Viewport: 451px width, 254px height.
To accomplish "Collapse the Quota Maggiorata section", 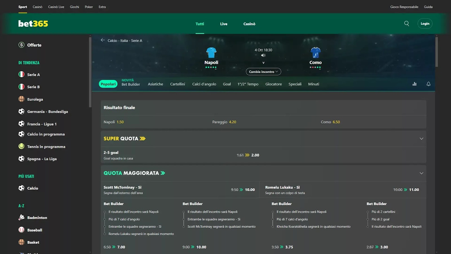I will click(421, 173).
